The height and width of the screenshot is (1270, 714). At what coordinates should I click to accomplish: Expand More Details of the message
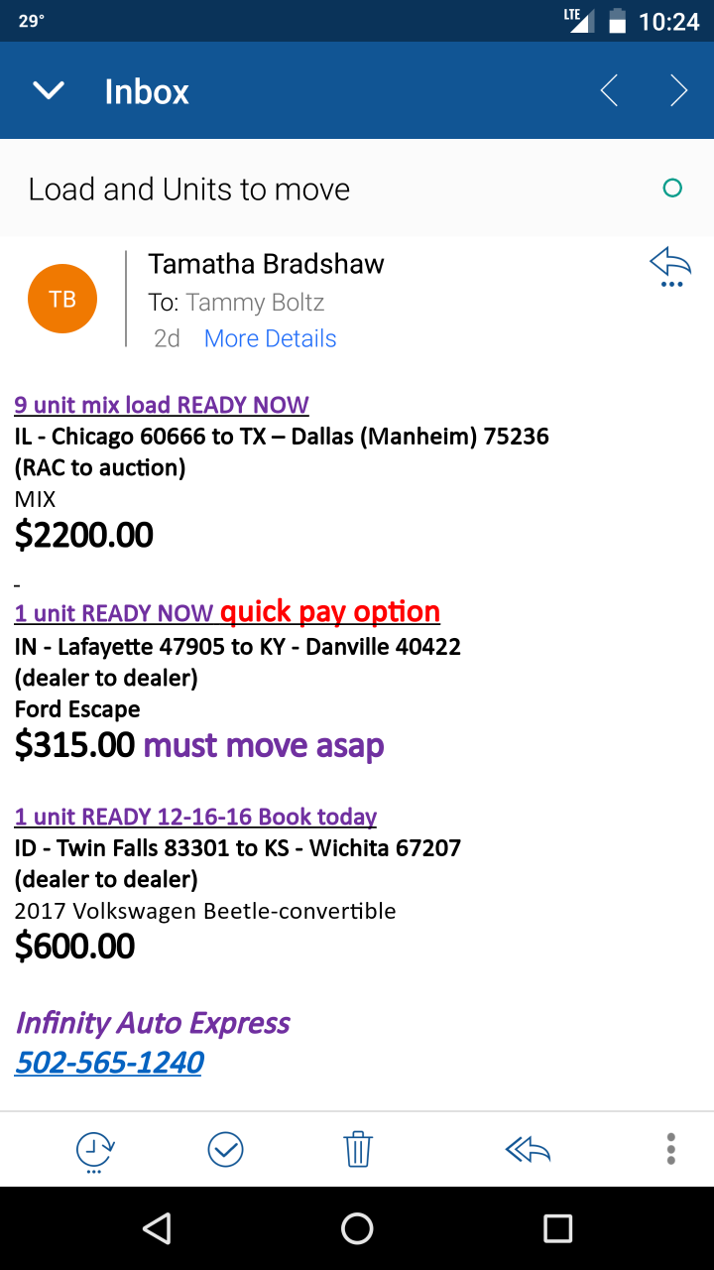(270, 338)
